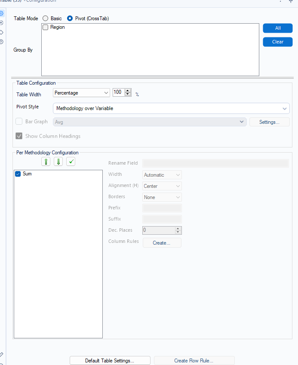Open Default Table Settings
The height and width of the screenshot is (365, 298).
point(110,361)
